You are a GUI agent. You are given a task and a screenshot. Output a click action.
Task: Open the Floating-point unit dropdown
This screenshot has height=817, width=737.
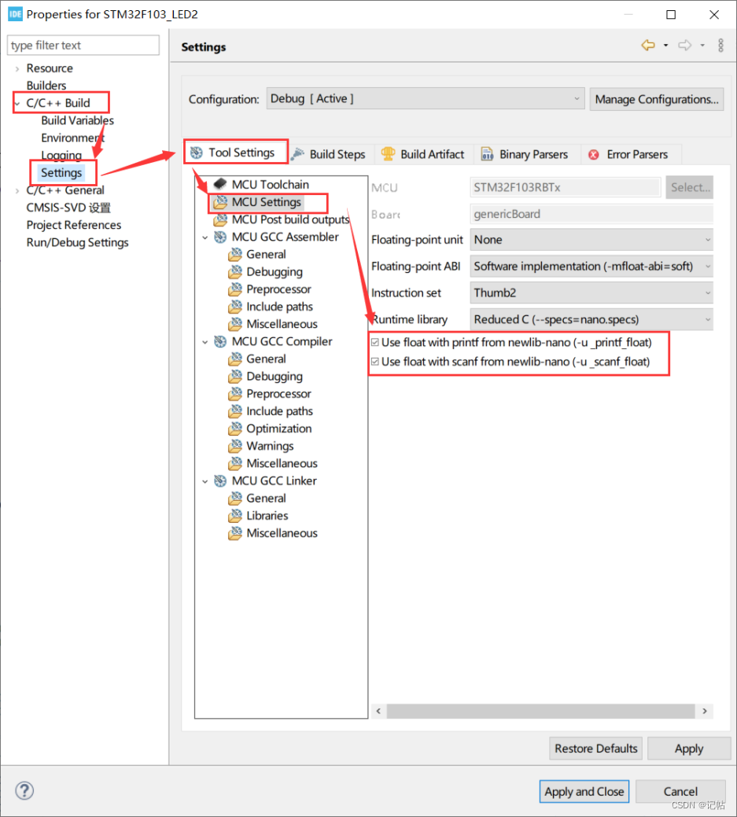pos(591,240)
